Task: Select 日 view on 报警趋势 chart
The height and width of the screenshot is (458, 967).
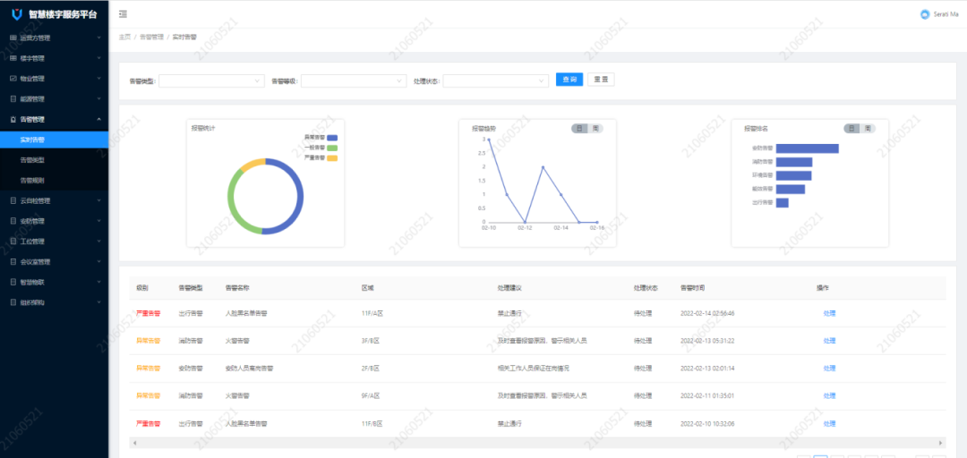Action: (x=580, y=129)
